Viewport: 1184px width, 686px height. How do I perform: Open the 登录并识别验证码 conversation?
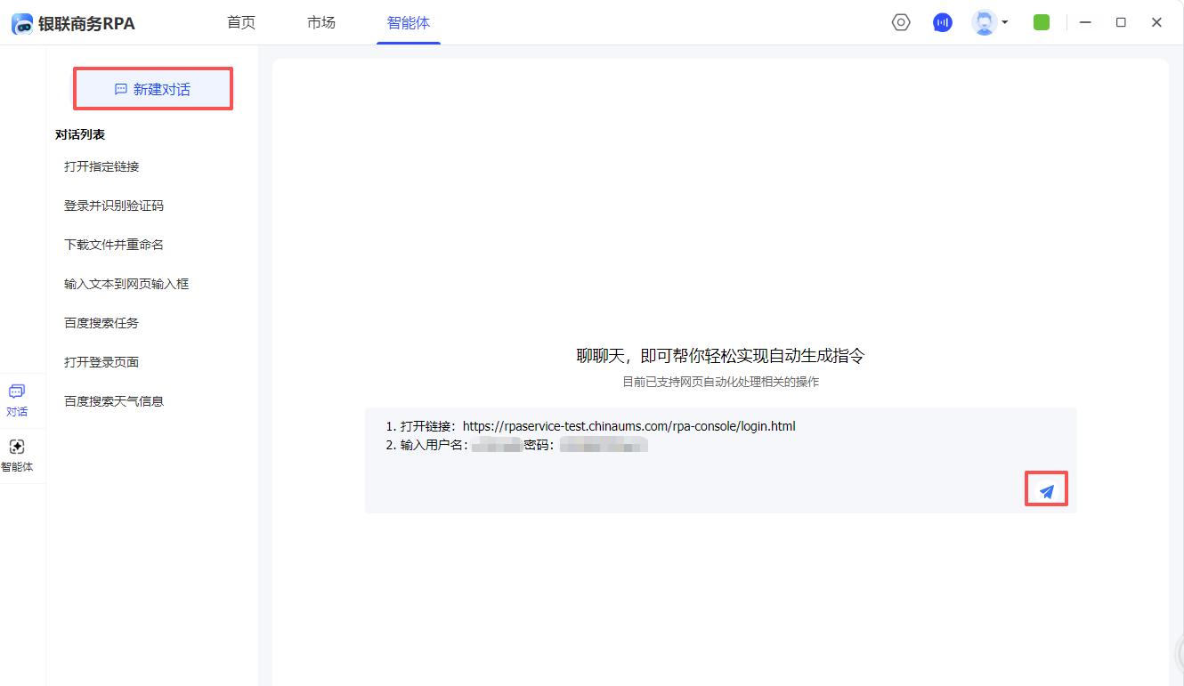pos(114,206)
